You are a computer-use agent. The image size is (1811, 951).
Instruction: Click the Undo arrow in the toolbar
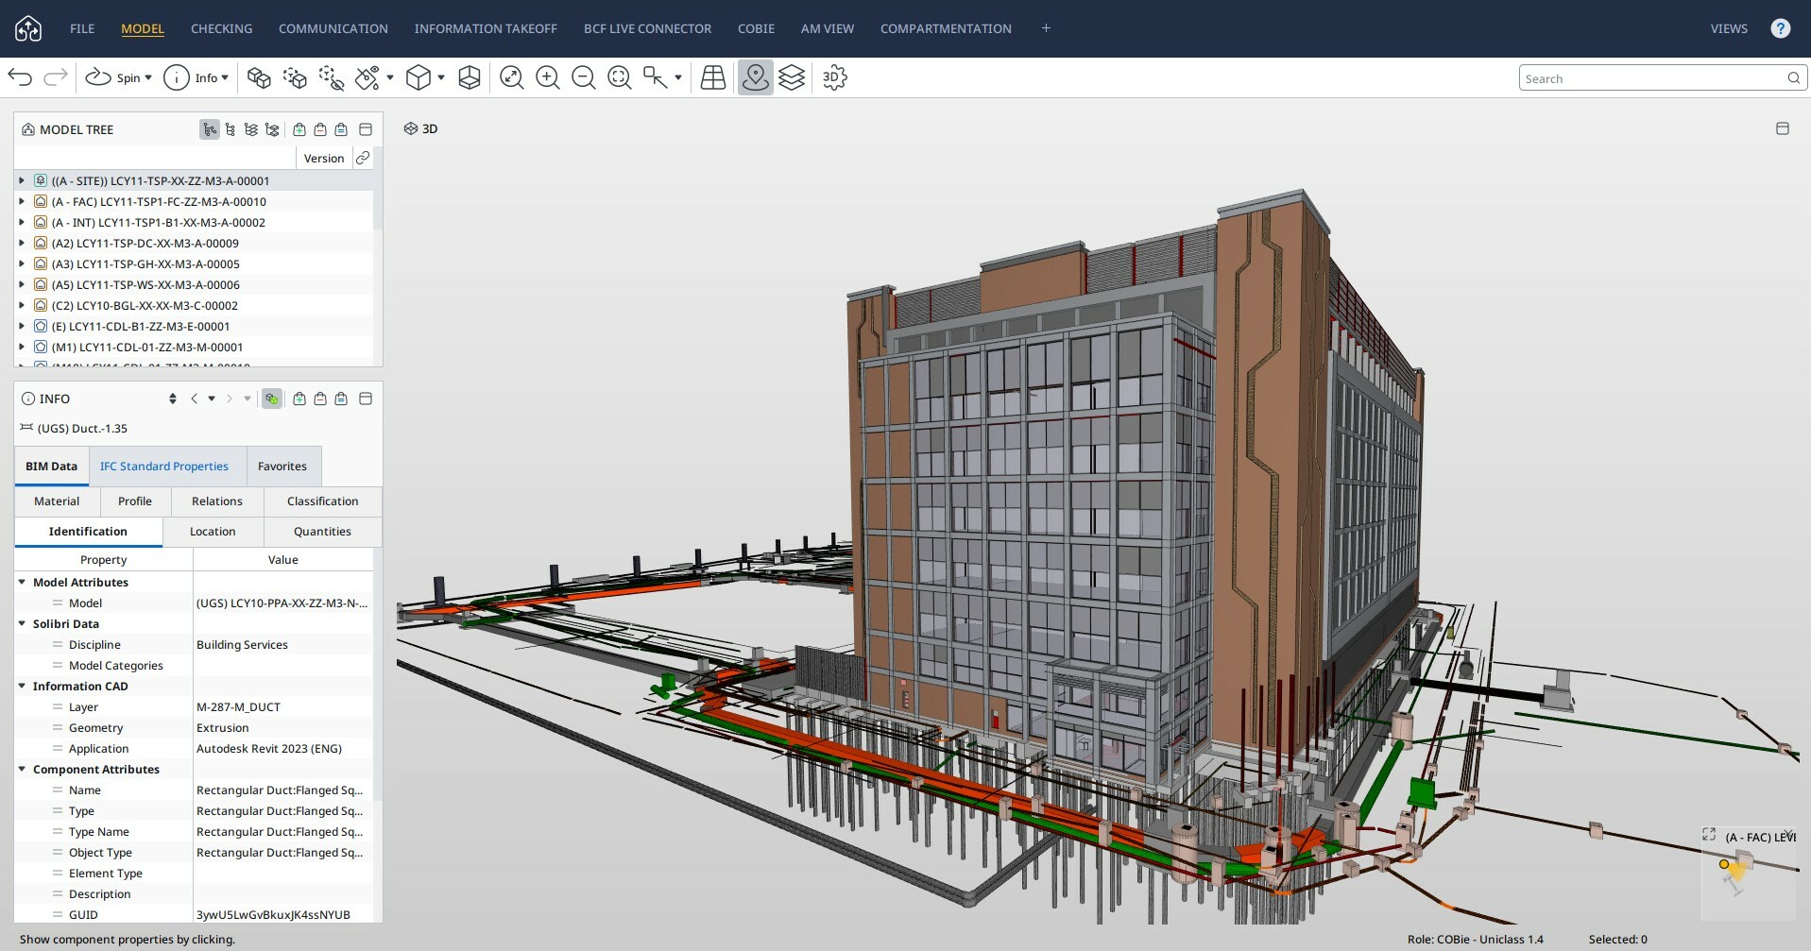[x=20, y=77]
